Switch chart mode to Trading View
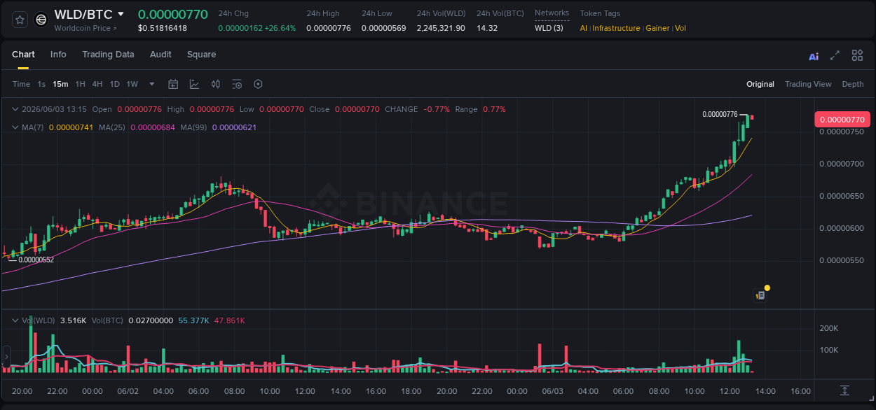Screen dimensions: 876x410 [x=808, y=84]
